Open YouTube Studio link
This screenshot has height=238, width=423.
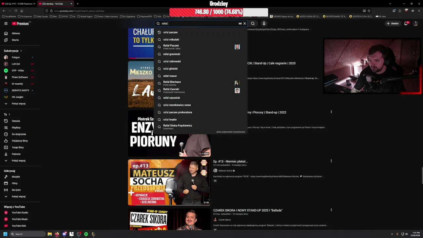pos(20,213)
